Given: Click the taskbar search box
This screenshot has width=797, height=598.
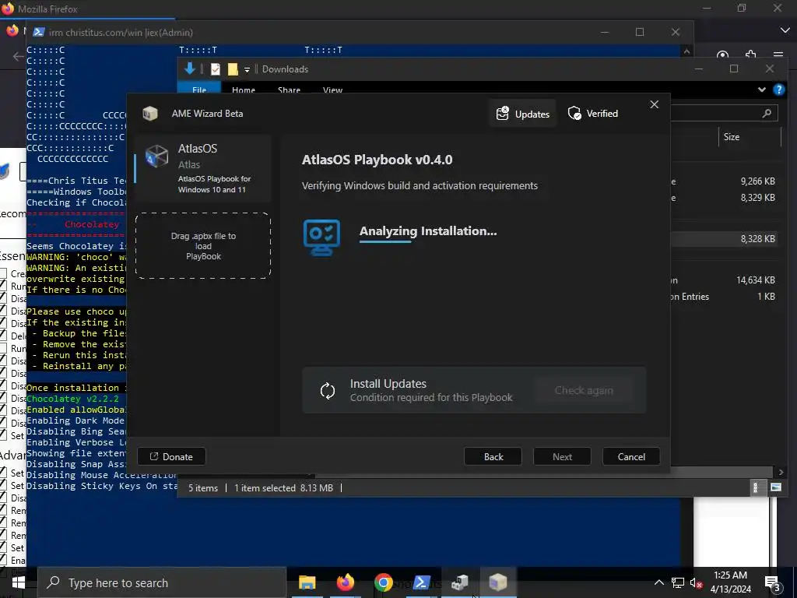Looking at the screenshot, I should [162, 582].
